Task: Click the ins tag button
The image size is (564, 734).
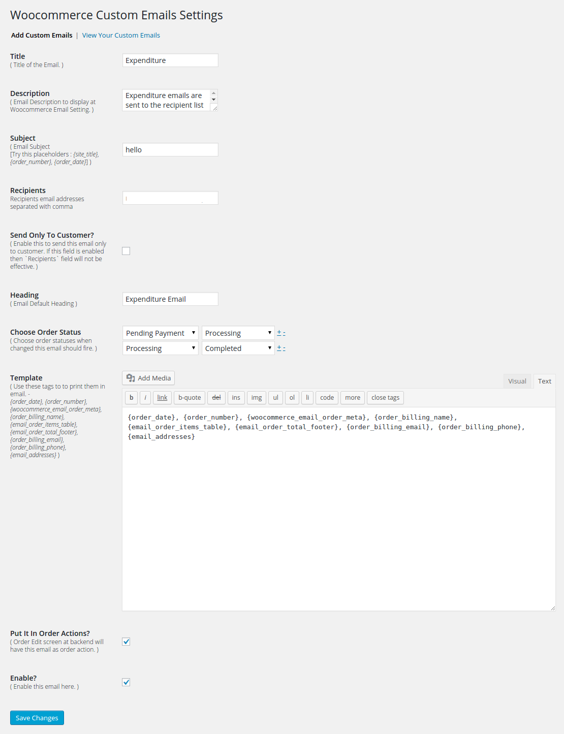Action: pos(236,398)
